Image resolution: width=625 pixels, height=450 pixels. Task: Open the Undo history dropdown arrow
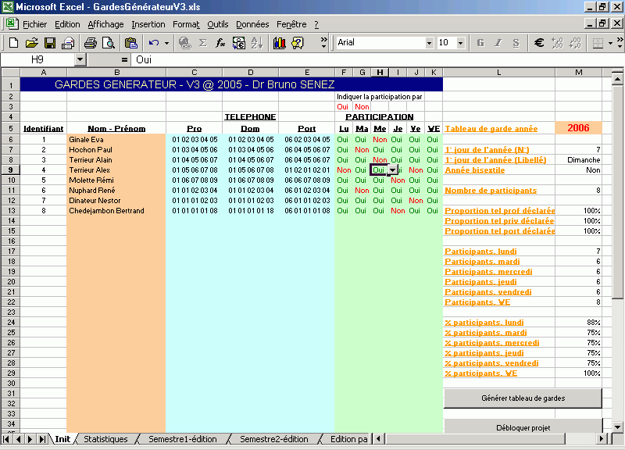coord(166,43)
